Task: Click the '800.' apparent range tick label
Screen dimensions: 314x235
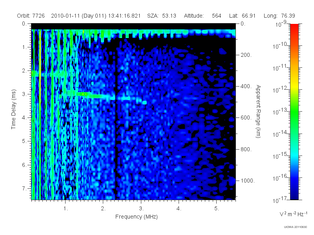Action: [x=246, y=149]
